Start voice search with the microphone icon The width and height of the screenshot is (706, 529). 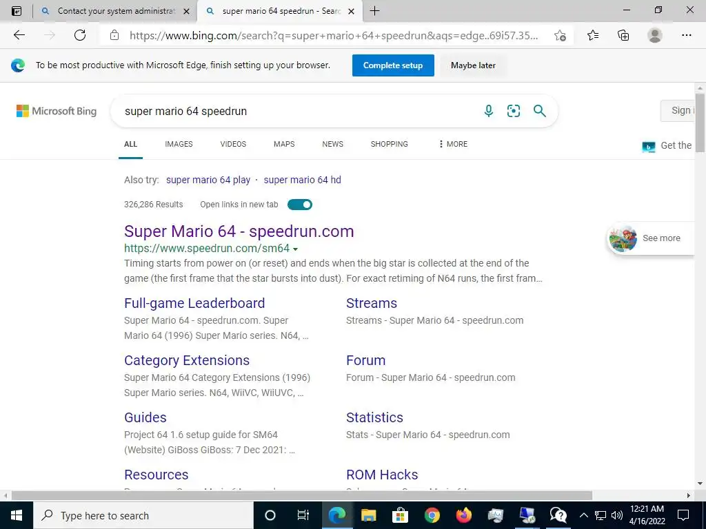click(x=489, y=111)
